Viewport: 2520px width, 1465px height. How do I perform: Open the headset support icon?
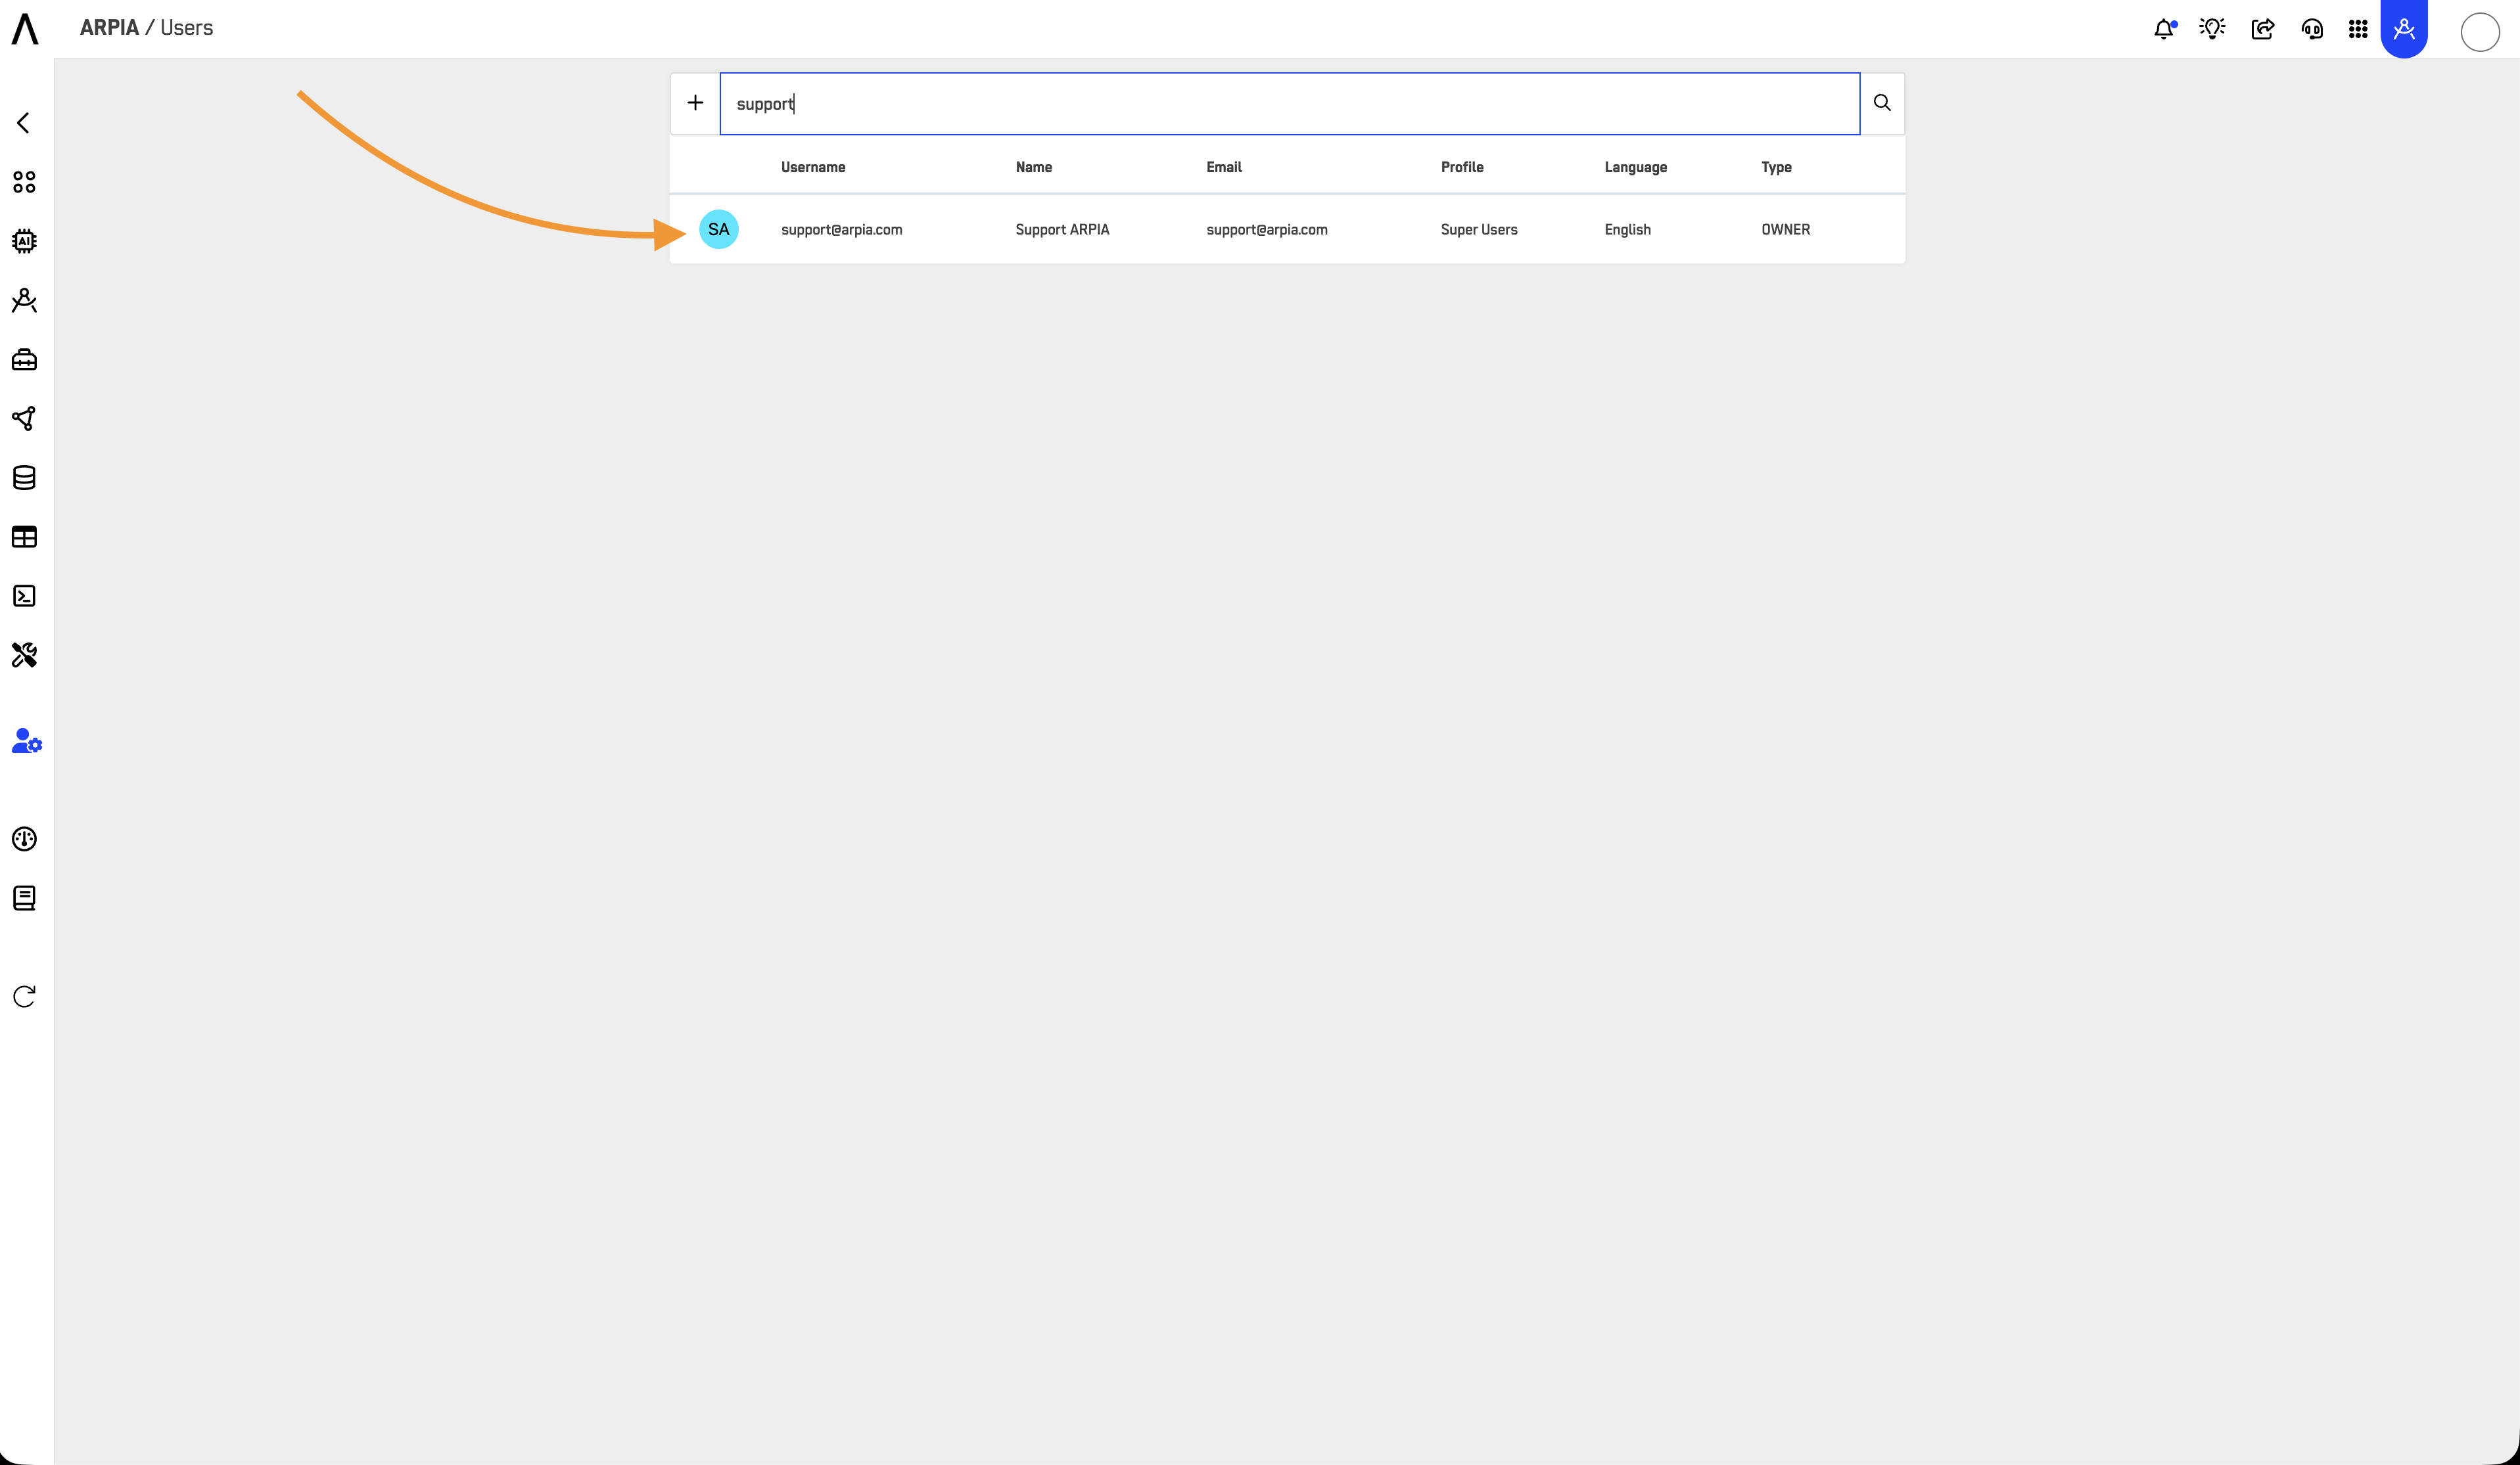[x=2312, y=29]
